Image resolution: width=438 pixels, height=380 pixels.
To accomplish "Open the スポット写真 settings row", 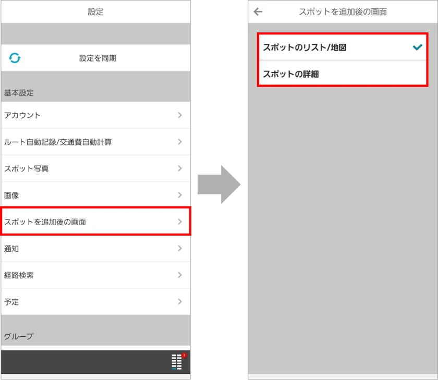I will pyautogui.click(x=95, y=168).
